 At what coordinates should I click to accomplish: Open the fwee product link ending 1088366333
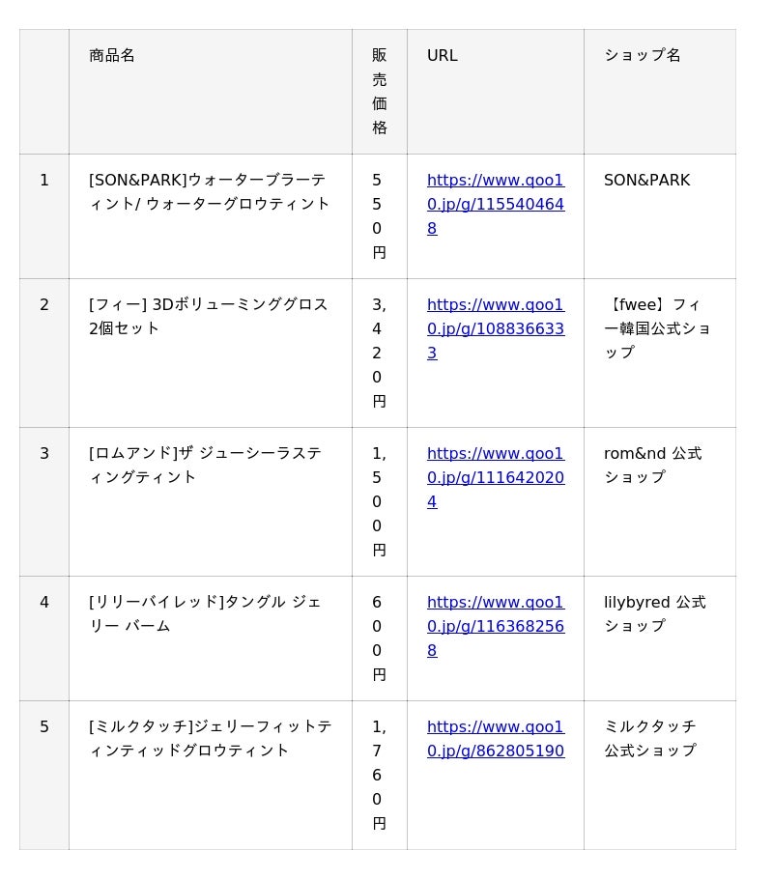pos(495,328)
